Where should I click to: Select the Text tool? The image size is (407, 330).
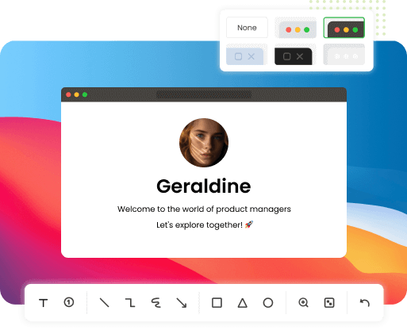[x=44, y=303]
